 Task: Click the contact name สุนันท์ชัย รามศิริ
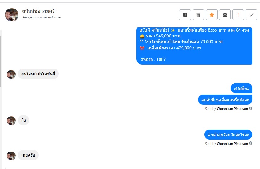point(38,11)
